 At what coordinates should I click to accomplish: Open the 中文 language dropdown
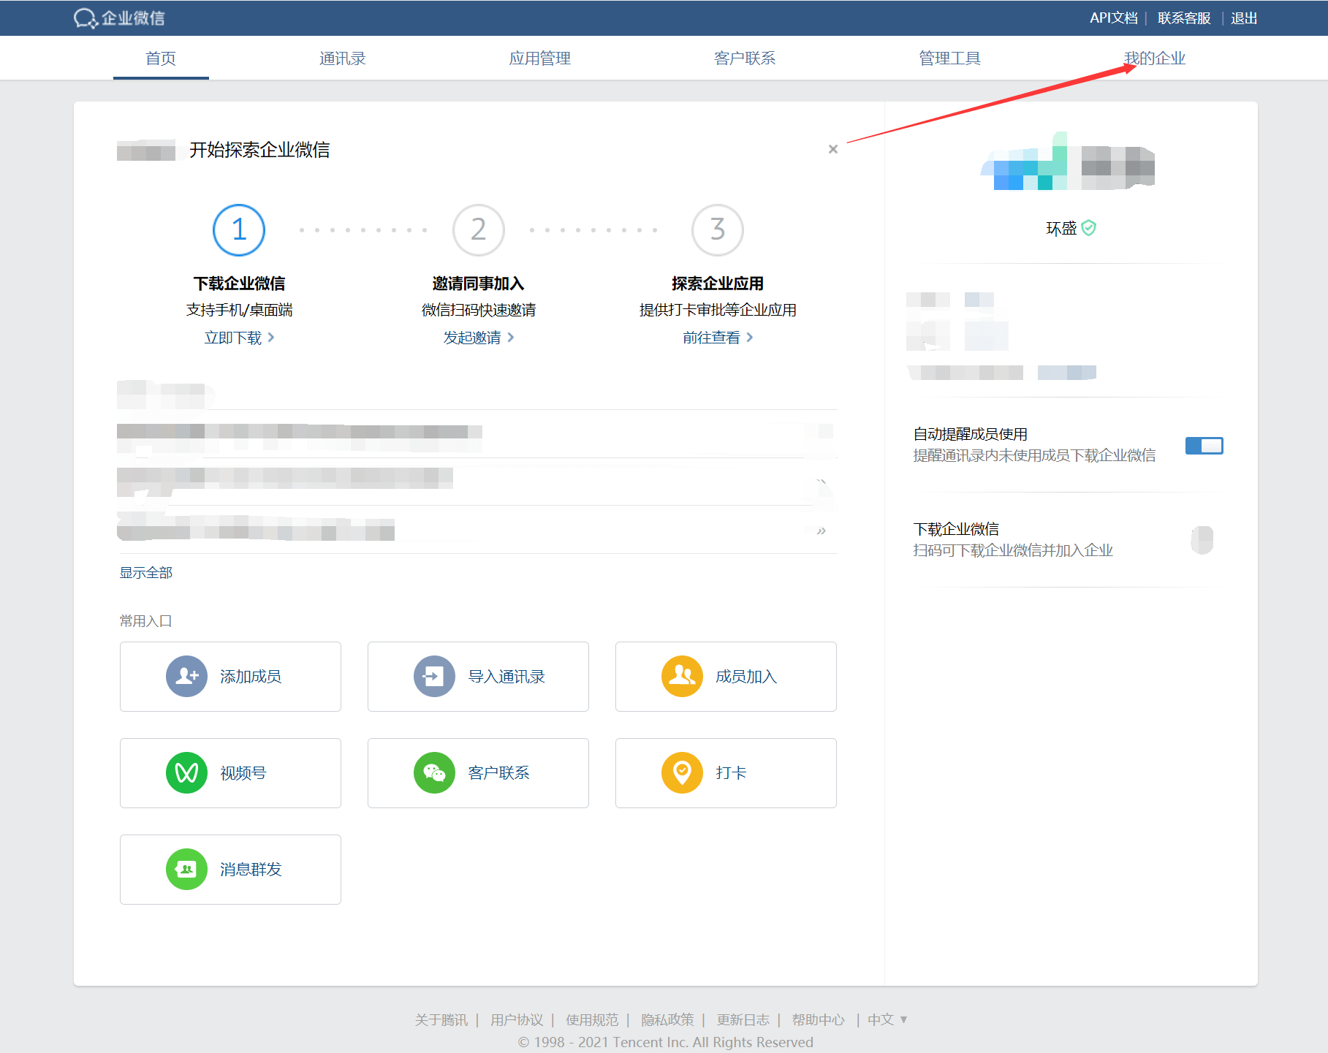pyautogui.click(x=887, y=1019)
